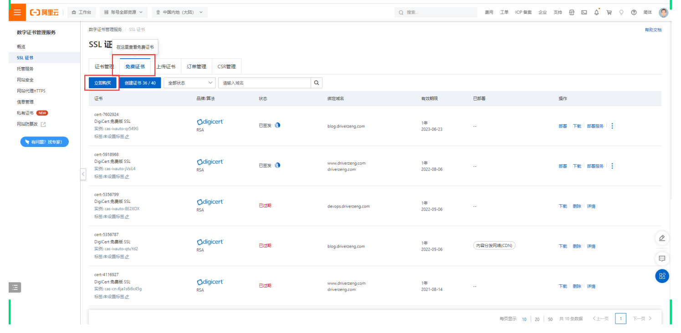Edit the tag of cert-5918968 via pencil icon
The width and height of the screenshot is (681, 333).
(127, 177)
